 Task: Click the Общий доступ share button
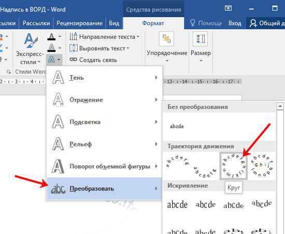[x=266, y=23]
